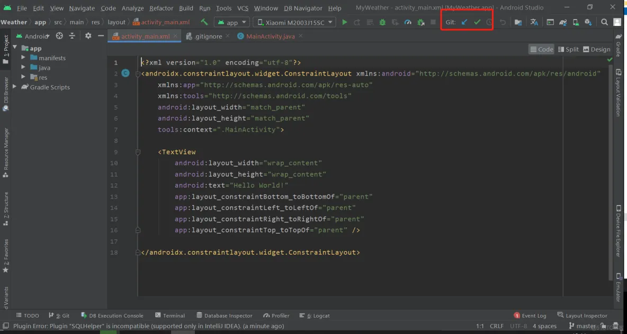Open Project panel settings gear icon
This screenshot has width=627, height=334.
88,36
